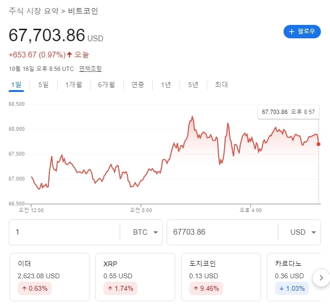Show the 6개월 price chart

pos(106,85)
